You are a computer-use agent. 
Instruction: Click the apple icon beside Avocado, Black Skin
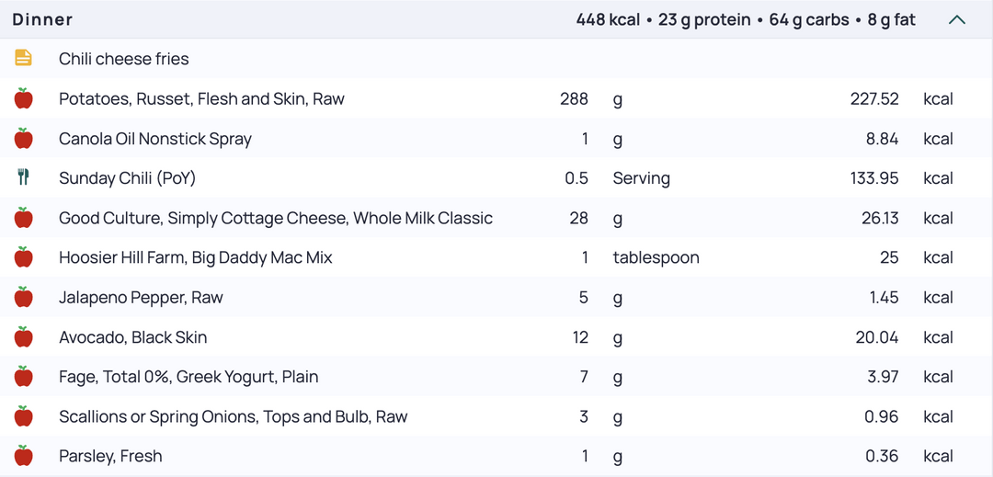coord(23,336)
